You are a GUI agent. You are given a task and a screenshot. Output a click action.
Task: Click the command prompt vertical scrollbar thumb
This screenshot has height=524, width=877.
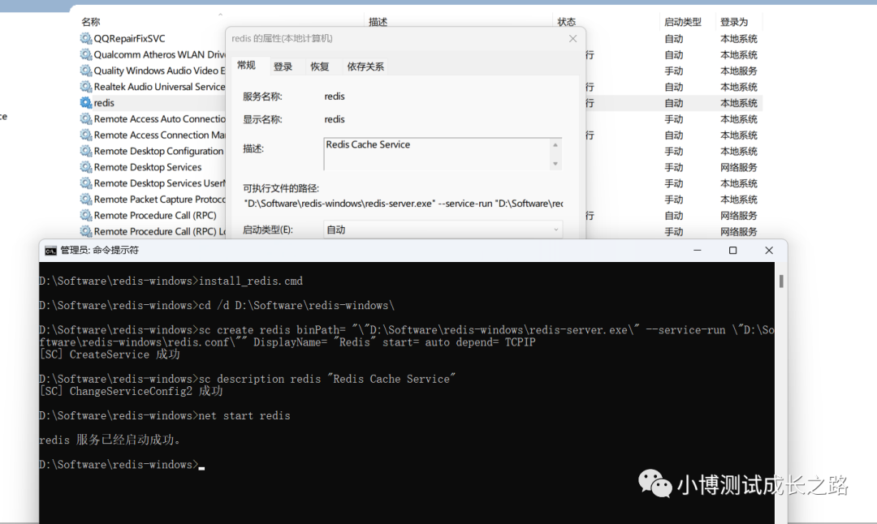(x=781, y=281)
